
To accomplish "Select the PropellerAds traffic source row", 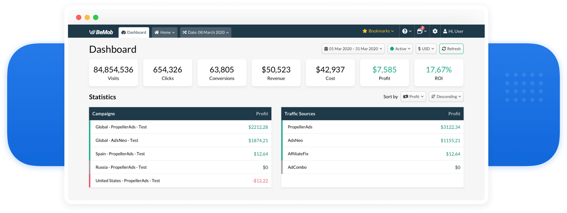I will point(372,127).
